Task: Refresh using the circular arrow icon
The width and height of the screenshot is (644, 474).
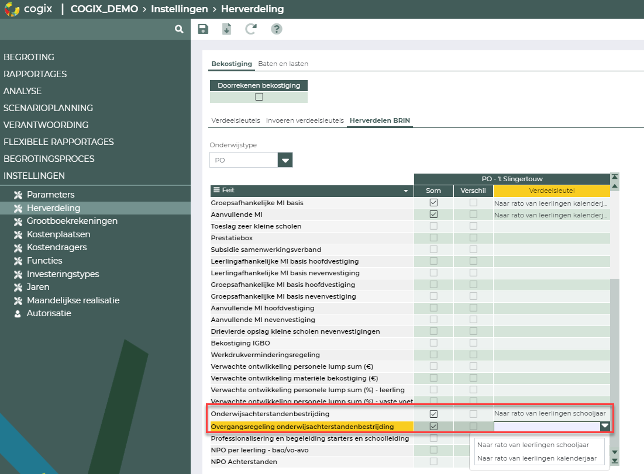Action: tap(251, 29)
